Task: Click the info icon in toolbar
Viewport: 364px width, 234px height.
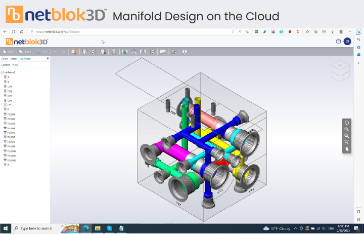Action: click(x=185, y=52)
